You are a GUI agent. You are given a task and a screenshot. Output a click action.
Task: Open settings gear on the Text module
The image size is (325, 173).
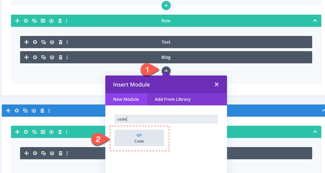coord(35,42)
